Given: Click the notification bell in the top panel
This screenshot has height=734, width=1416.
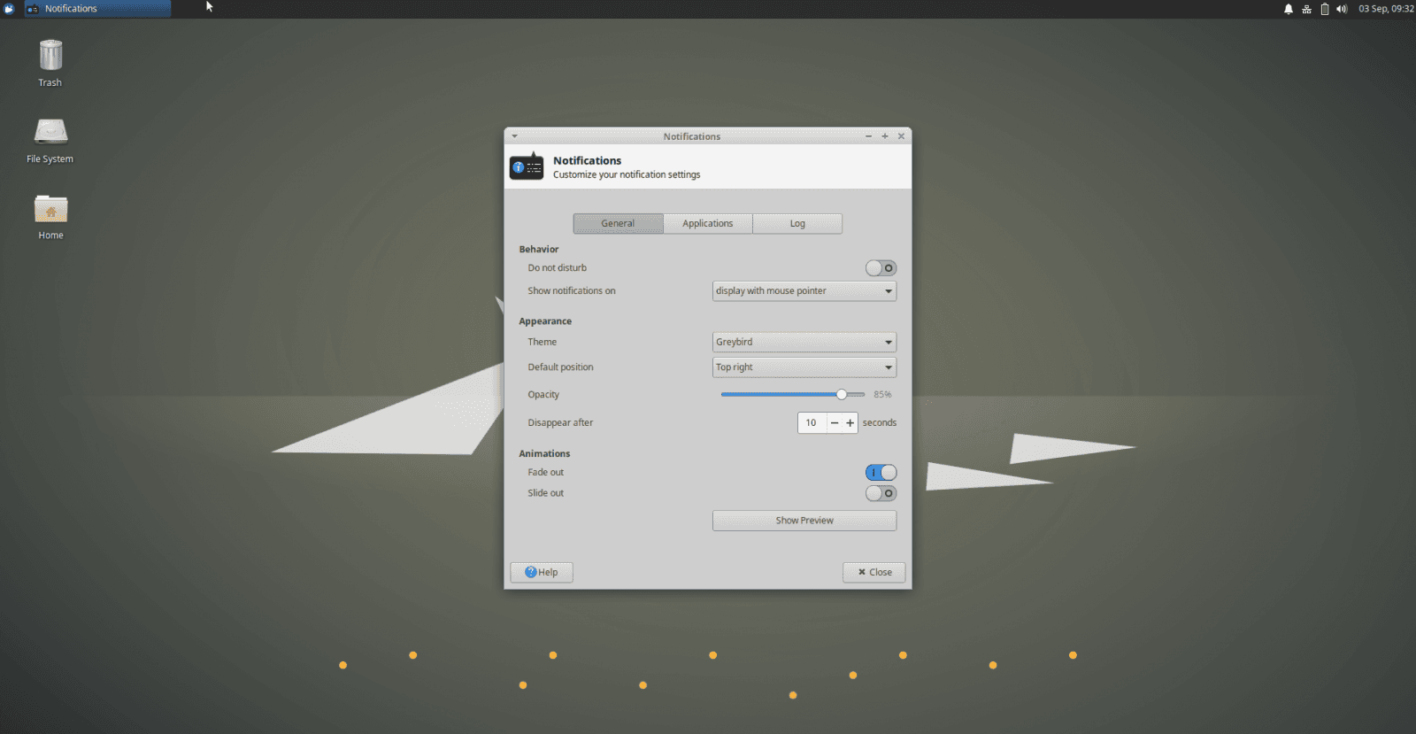Looking at the screenshot, I should [1289, 9].
